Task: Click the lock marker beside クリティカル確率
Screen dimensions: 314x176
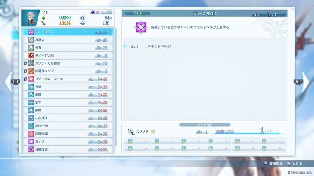Action: coord(26,63)
